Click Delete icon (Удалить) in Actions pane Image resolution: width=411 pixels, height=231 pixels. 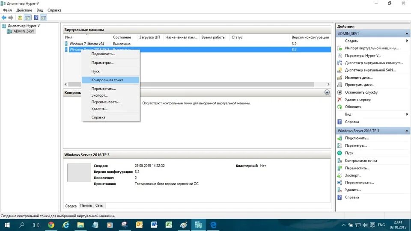click(x=340, y=190)
